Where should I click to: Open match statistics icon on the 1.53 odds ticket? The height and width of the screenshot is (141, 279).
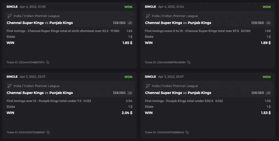(x=268, y=93)
